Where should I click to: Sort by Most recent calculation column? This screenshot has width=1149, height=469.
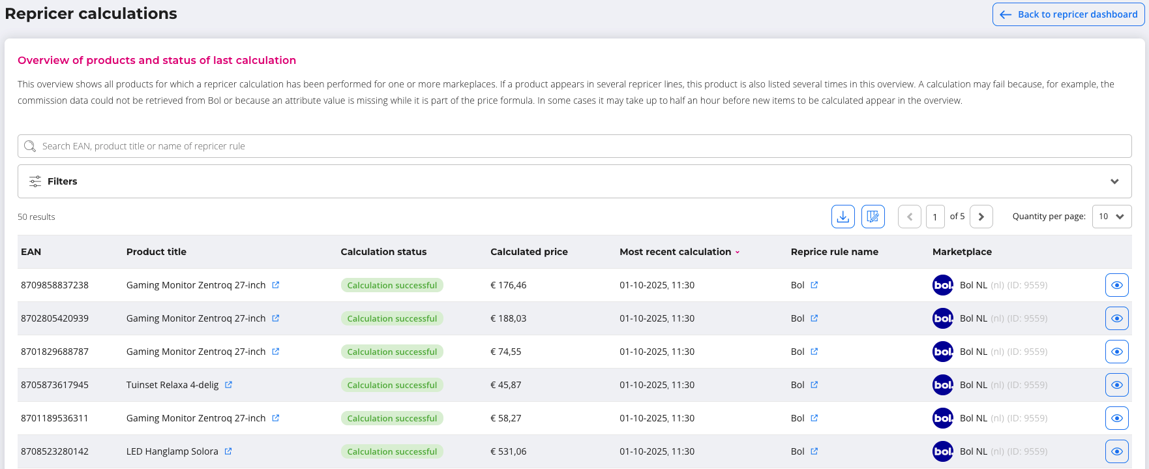click(x=676, y=252)
